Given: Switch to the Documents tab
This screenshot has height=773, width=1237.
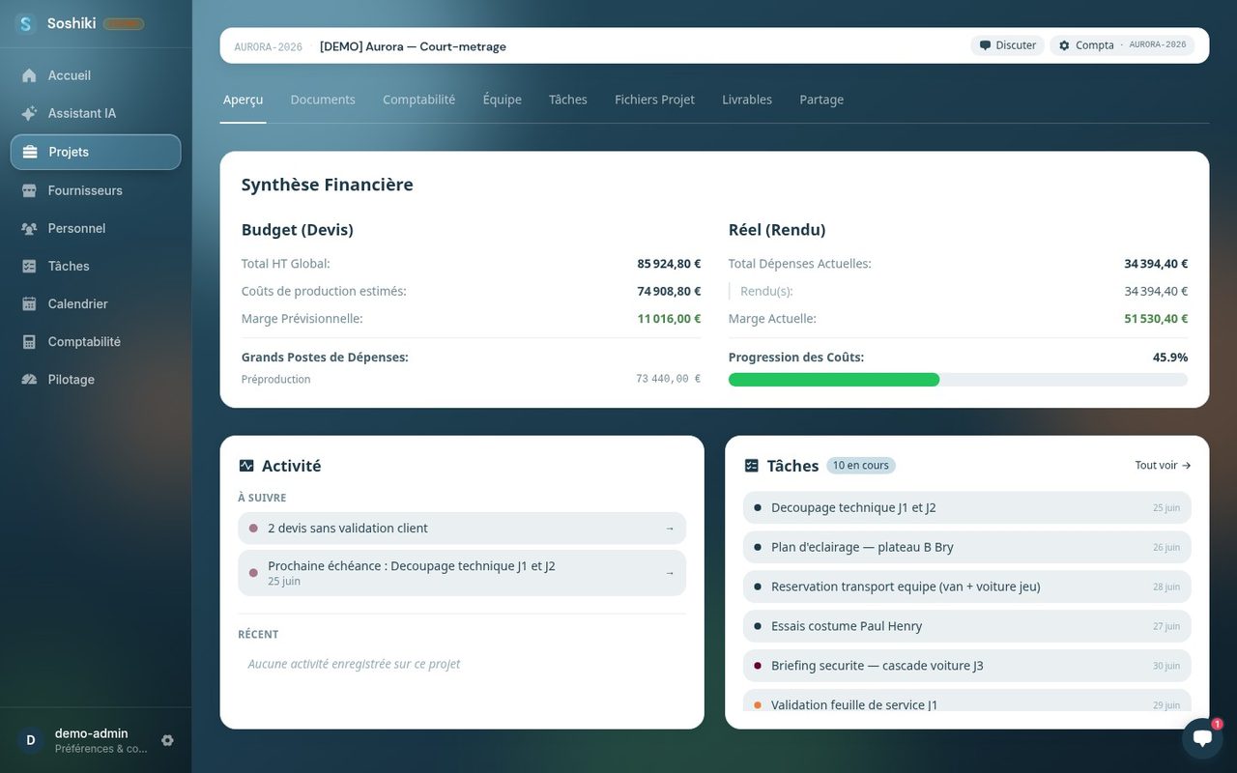Looking at the screenshot, I should coord(323,100).
